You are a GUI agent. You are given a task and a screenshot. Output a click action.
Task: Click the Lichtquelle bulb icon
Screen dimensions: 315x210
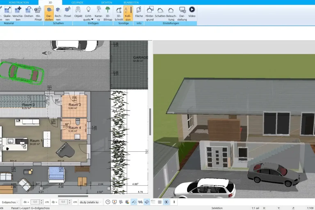point(89,9)
